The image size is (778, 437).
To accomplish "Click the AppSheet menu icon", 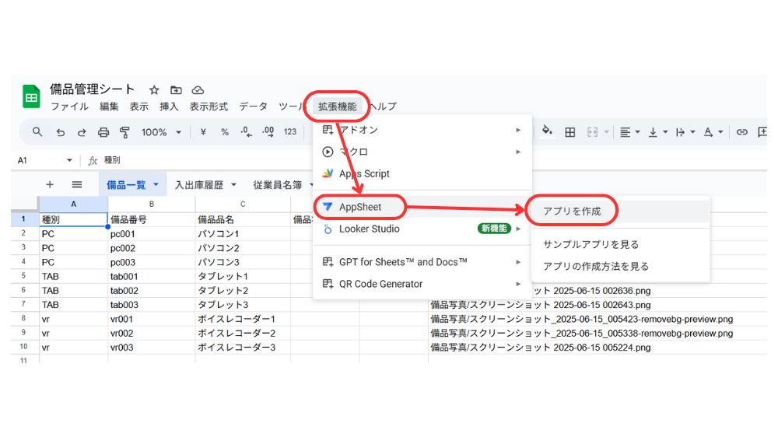I will (328, 207).
